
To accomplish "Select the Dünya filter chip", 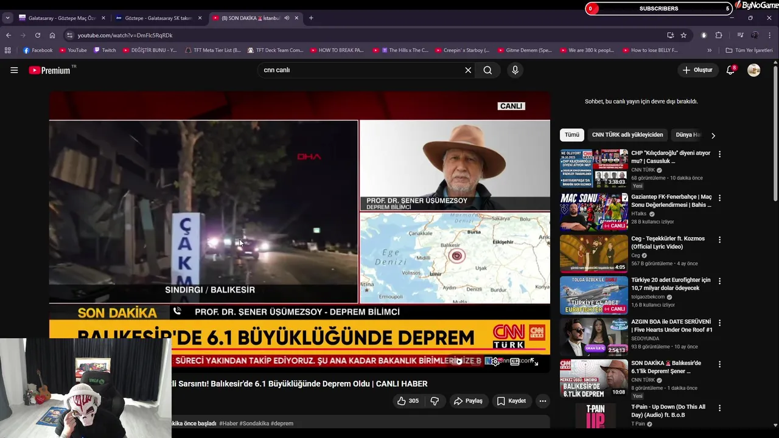I will [688, 135].
